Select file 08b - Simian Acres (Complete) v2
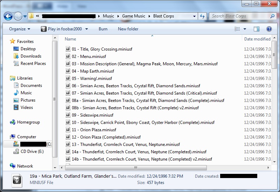 point(135,108)
